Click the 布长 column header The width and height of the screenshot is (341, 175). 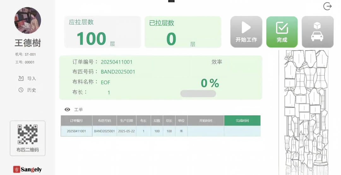144,121
